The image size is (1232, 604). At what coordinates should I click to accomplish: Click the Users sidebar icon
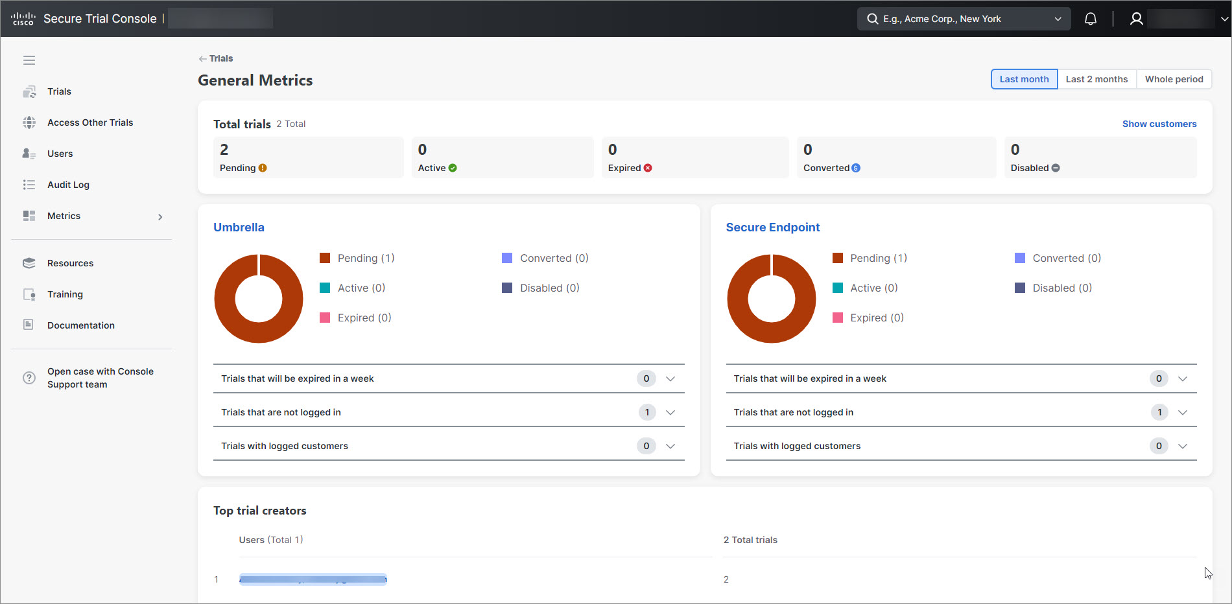tap(29, 154)
